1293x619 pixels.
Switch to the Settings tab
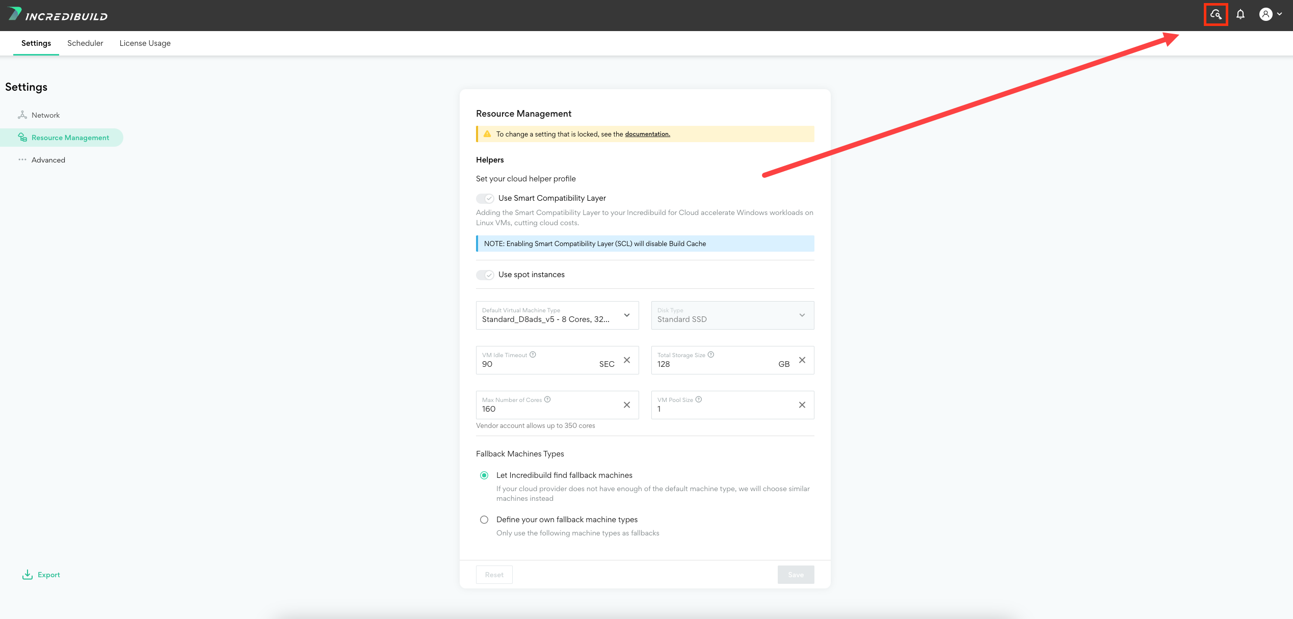[36, 43]
